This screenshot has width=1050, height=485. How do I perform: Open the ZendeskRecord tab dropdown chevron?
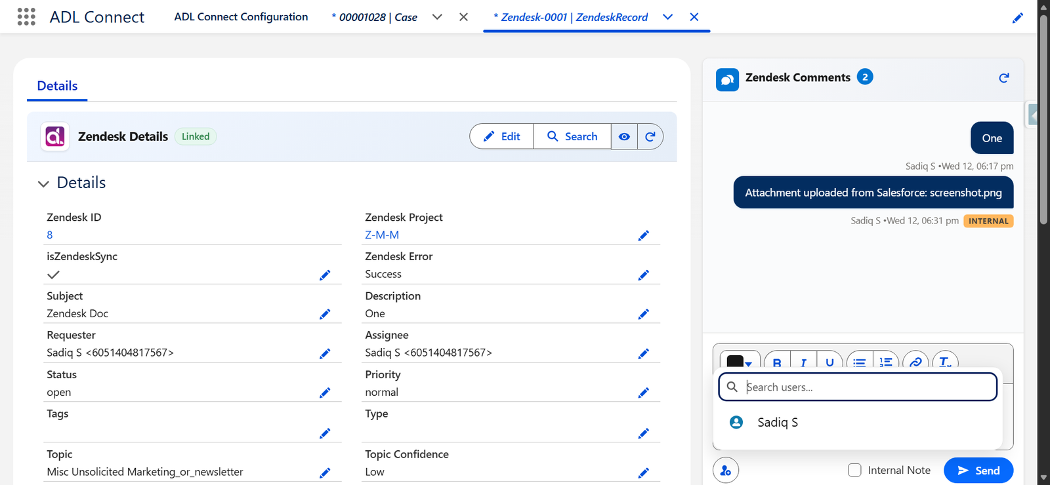[x=667, y=17]
